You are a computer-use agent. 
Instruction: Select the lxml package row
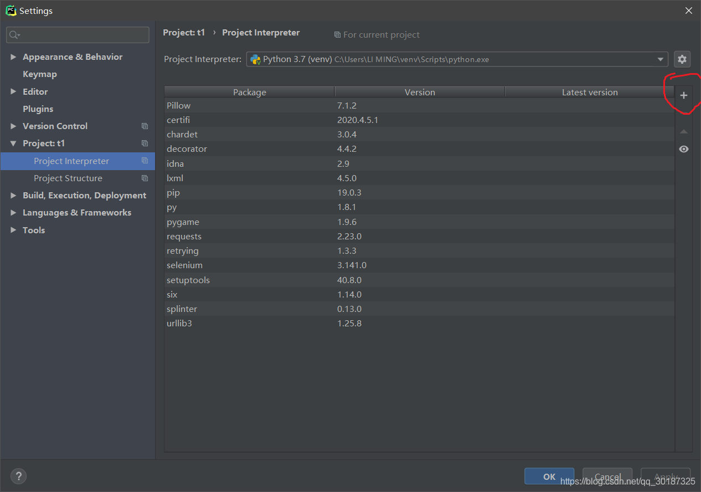419,178
